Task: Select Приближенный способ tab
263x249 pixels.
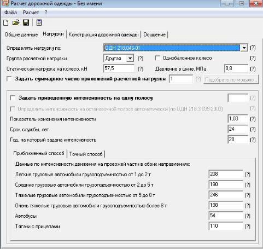Action: [39, 153]
